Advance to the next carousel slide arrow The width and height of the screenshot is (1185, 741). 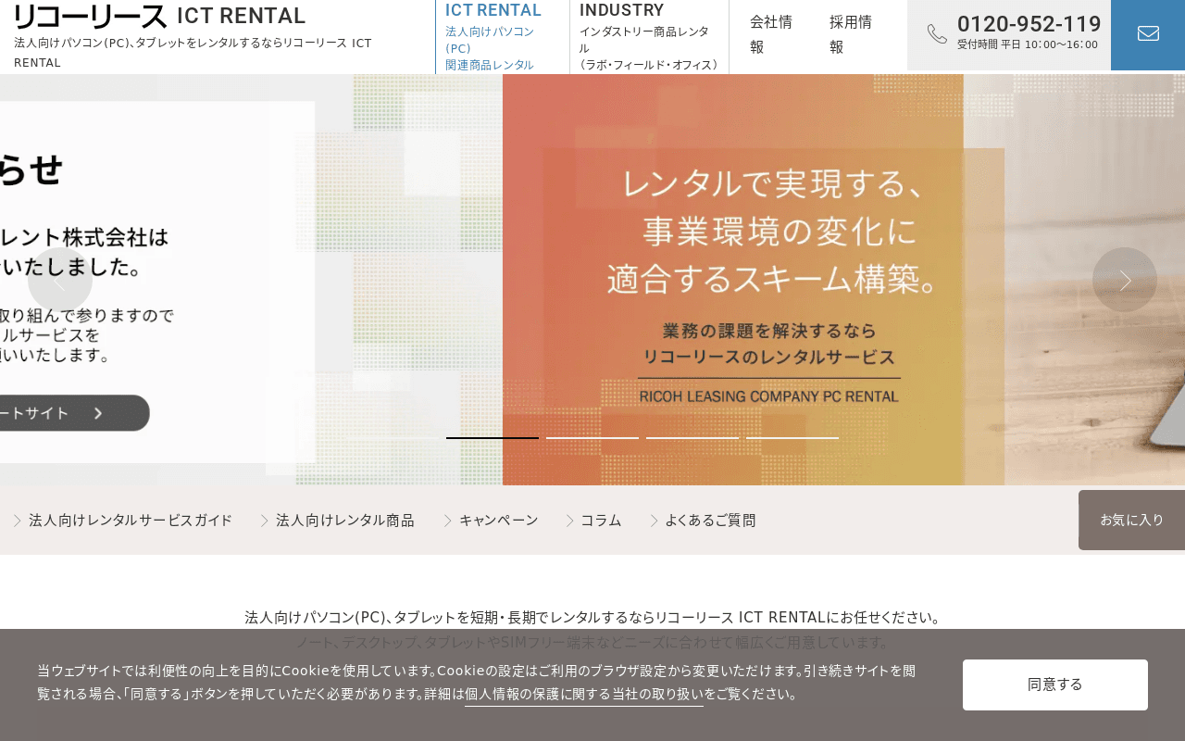(x=1124, y=279)
